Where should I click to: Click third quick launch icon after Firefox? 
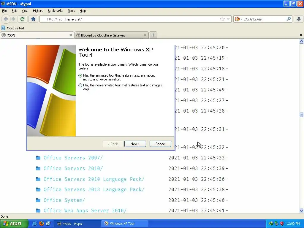48,224
